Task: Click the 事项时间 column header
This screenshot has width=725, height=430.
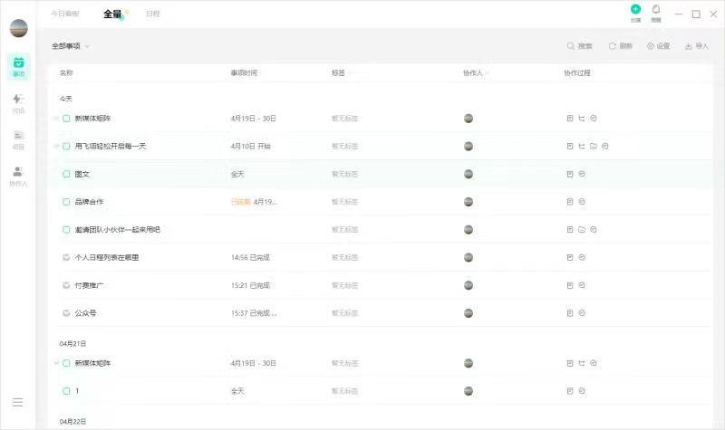Action: 244,72
